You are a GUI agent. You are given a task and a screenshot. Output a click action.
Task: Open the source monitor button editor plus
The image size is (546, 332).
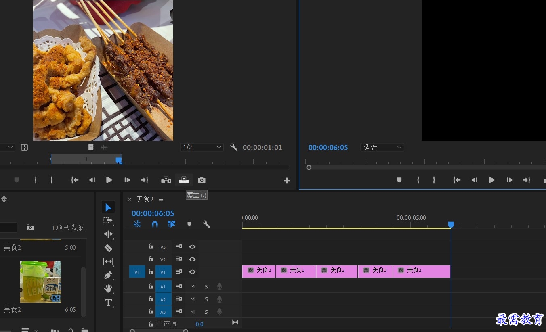coord(287,181)
